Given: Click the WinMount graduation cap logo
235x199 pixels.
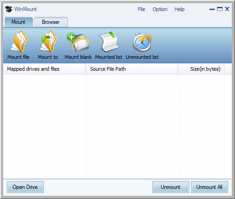Looking at the screenshot, I should pos(9,9).
